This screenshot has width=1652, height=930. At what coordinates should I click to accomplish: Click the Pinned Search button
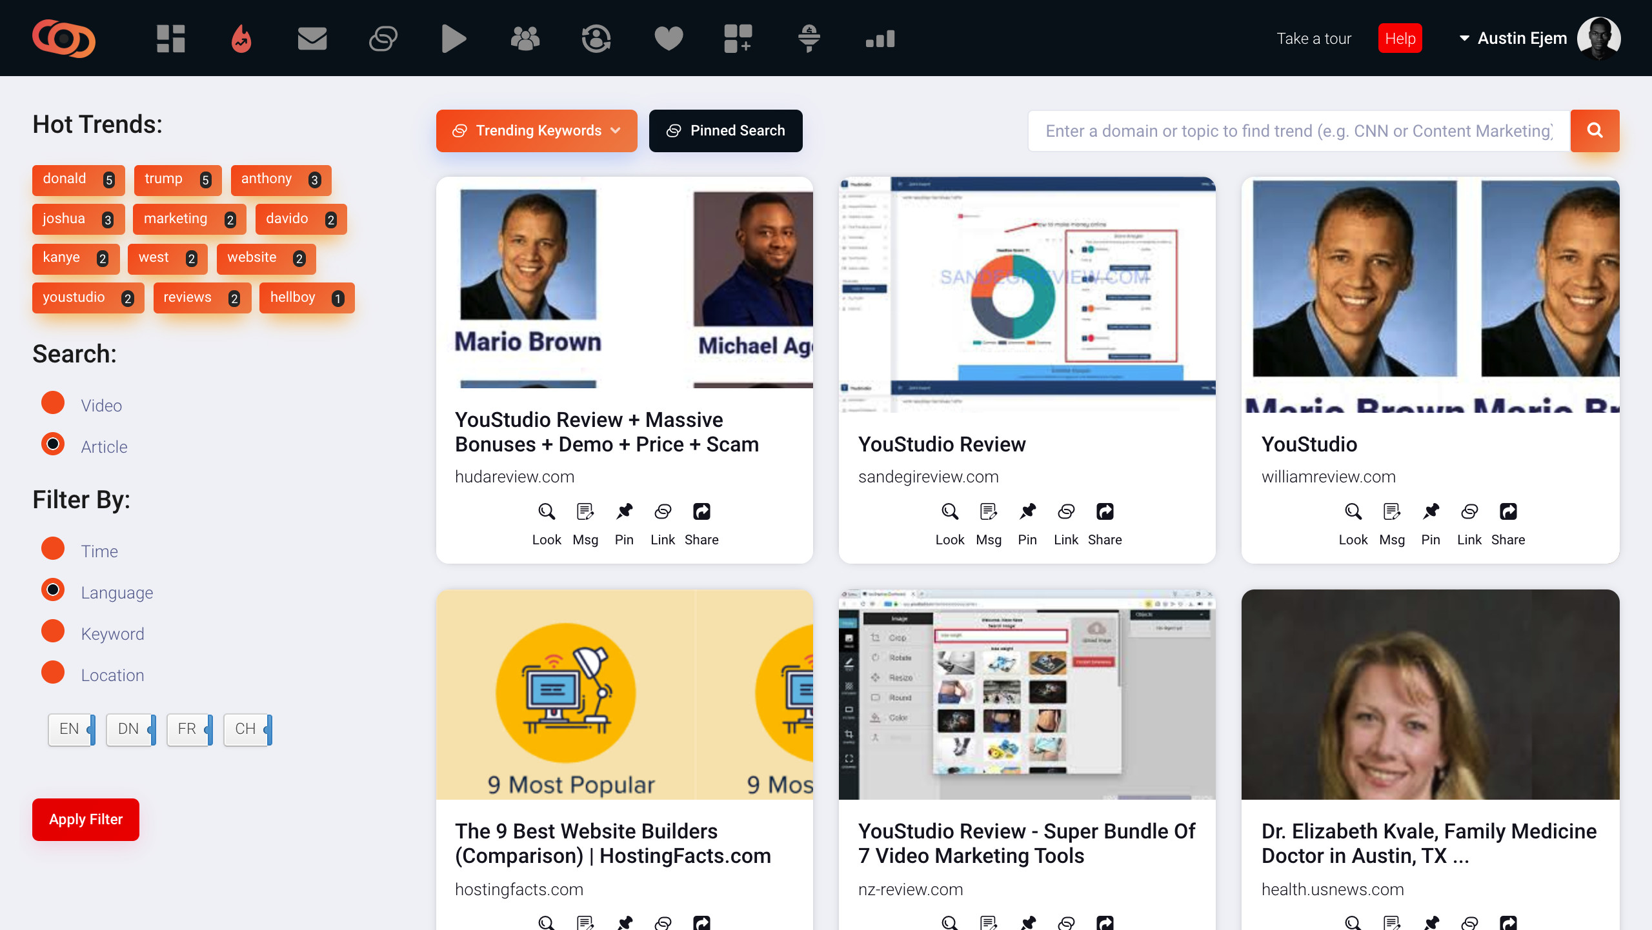pyautogui.click(x=726, y=131)
